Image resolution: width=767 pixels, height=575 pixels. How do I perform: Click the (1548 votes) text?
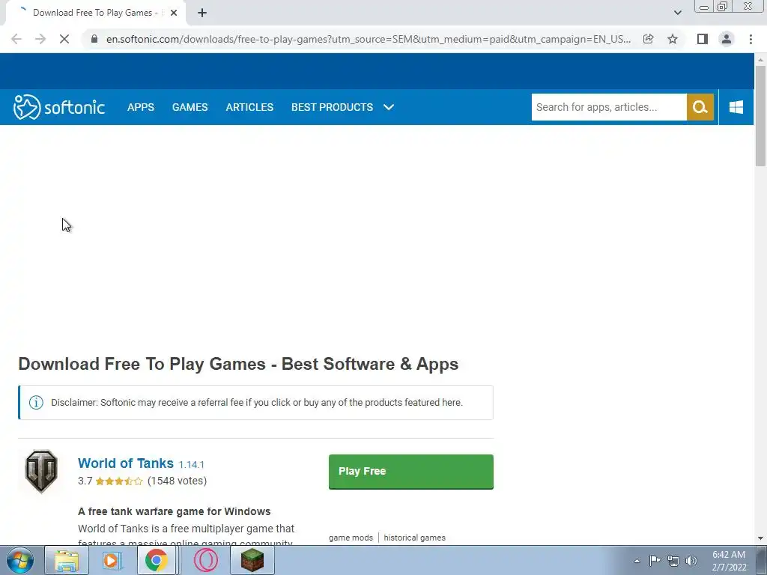tap(177, 481)
